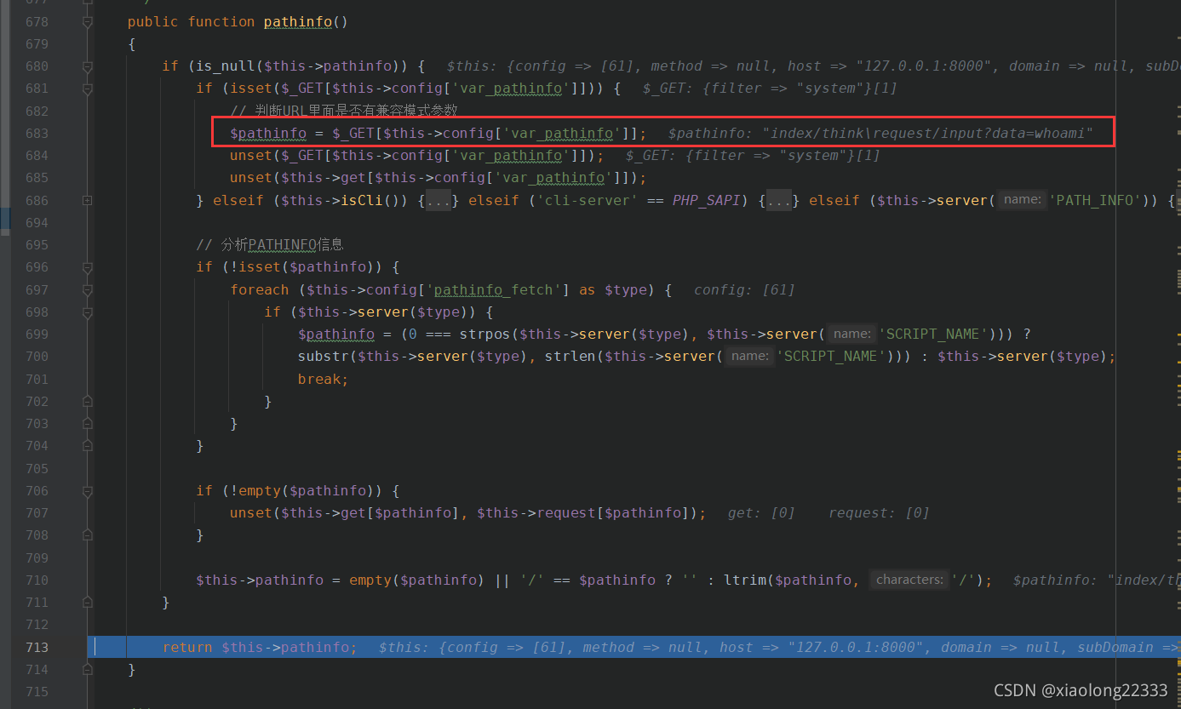Expand the collapsed 'cli-server' {...} block

click(779, 201)
